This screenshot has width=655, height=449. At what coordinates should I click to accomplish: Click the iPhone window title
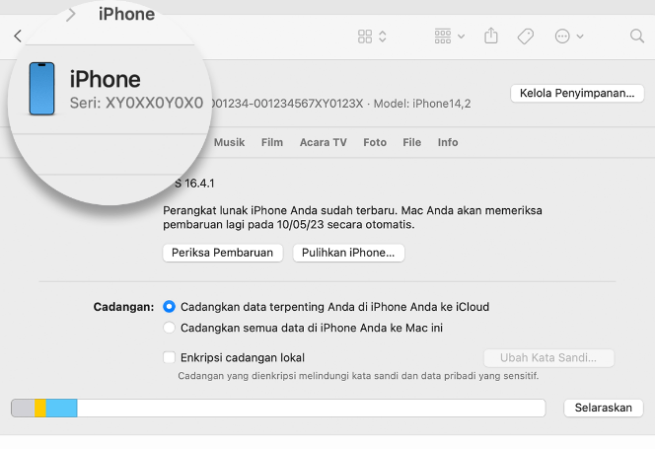click(x=126, y=14)
